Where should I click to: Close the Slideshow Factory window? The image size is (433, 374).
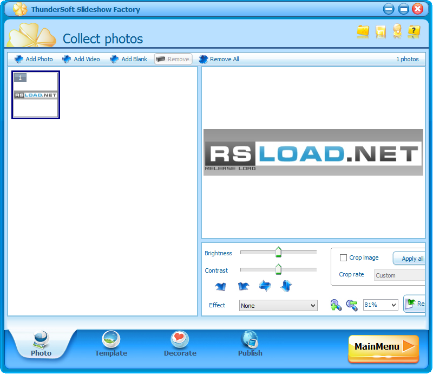pyautogui.click(x=417, y=9)
